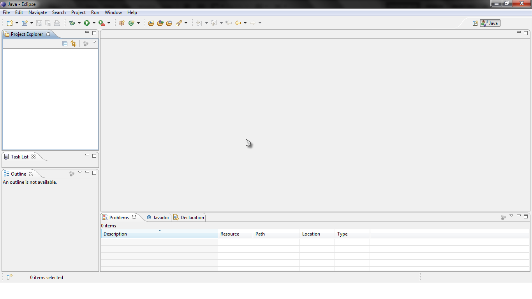Click Collapse All in Project Explorer
Image resolution: width=532 pixels, height=299 pixels.
point(65,44)
